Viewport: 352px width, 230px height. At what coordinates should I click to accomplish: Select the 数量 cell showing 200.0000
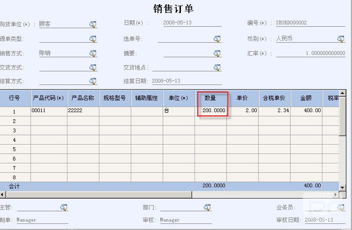[x=211, y=111]
